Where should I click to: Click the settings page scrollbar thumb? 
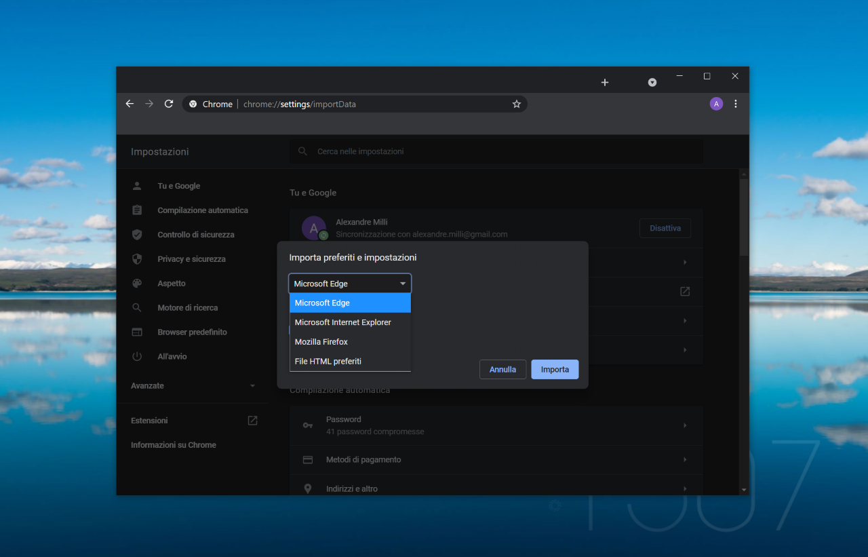(x=744, y=217)
